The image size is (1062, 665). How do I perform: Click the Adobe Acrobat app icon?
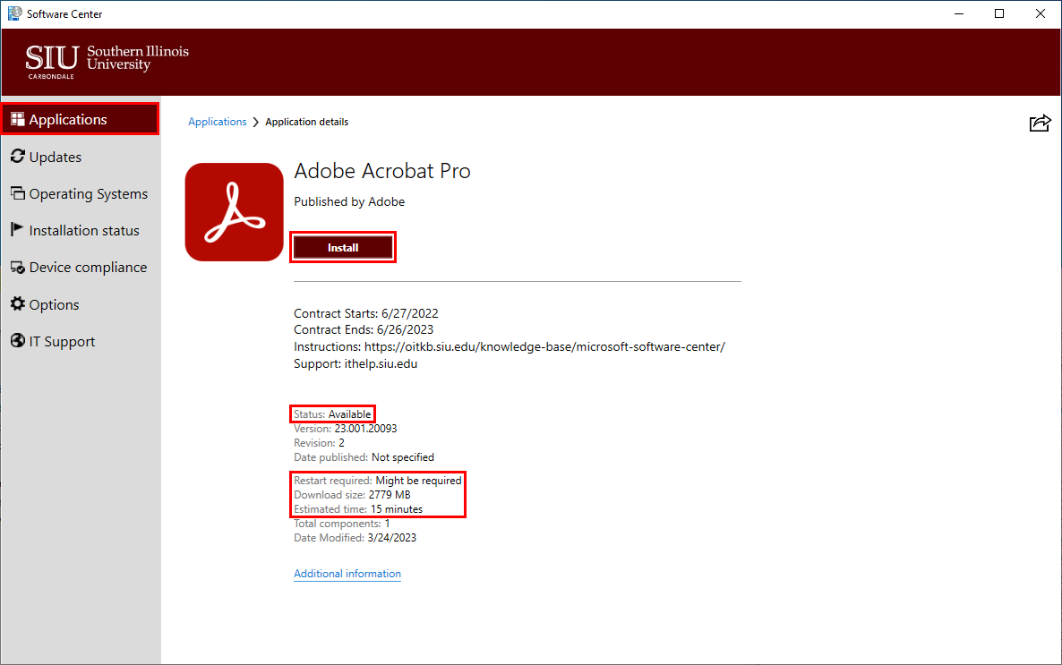234,212
